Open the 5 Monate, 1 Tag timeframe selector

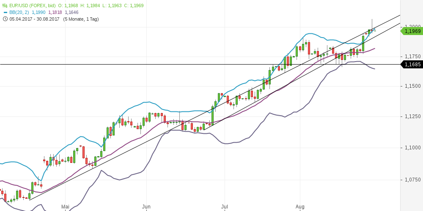point(81,19)
